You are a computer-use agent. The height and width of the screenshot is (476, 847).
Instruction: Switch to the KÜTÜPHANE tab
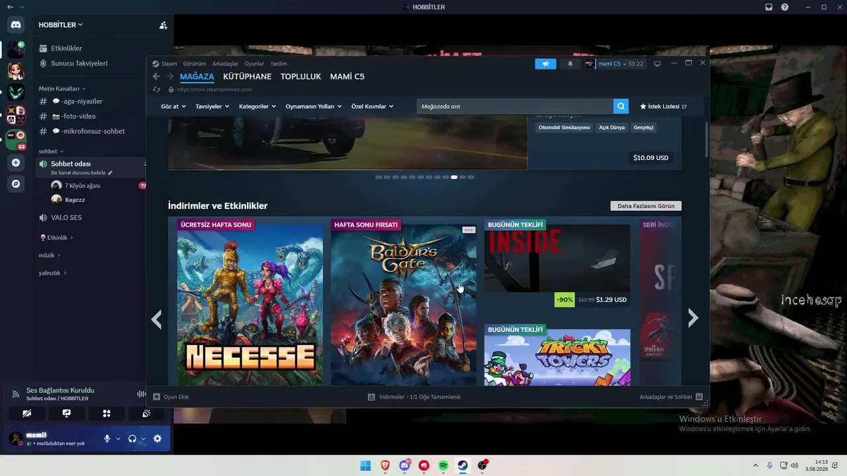pos(247,77)
